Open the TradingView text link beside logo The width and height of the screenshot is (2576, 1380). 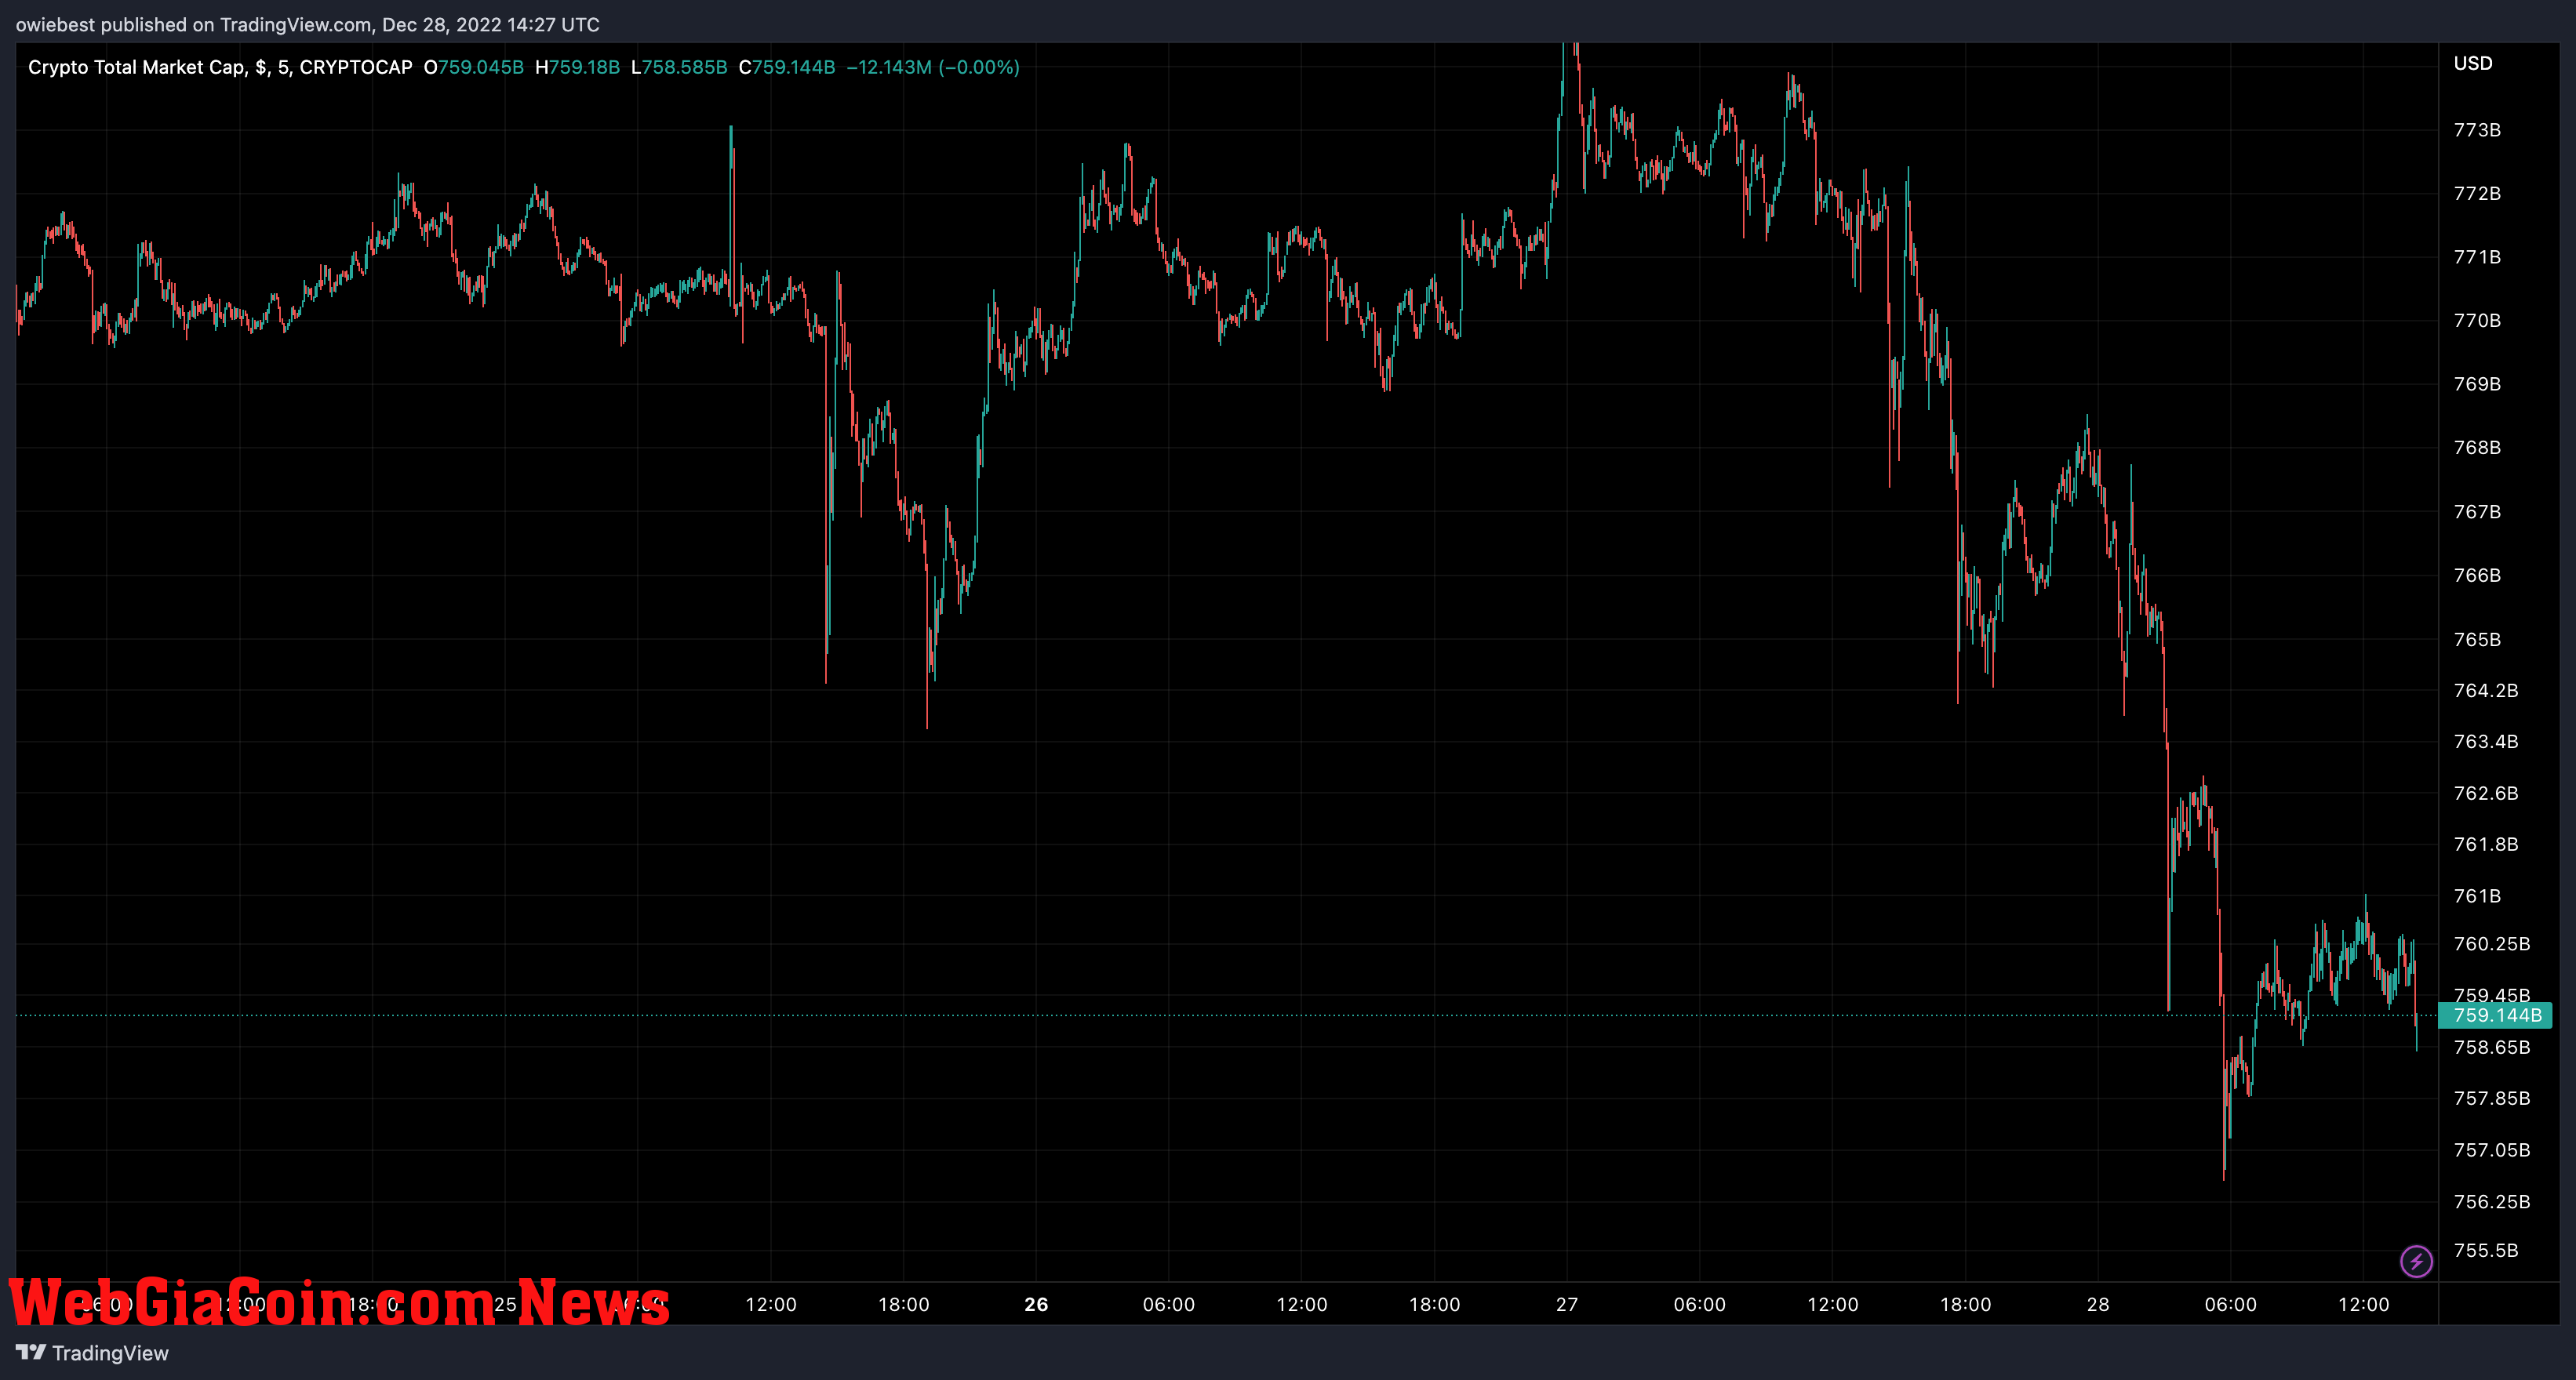[110, 1353]
